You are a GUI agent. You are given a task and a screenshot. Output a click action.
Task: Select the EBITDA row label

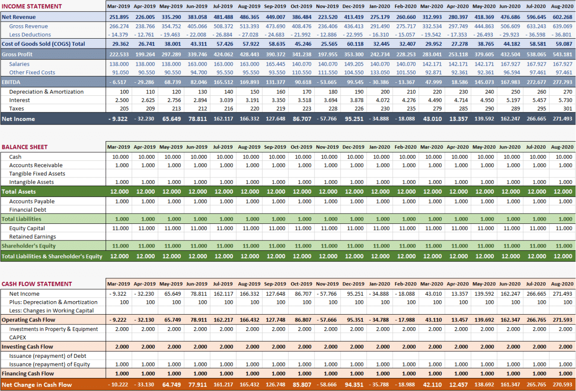(x=11, y=82)
